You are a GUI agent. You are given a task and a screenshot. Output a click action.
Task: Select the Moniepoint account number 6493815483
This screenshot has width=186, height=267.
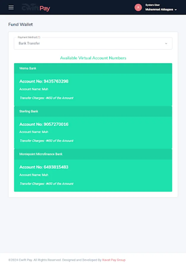44,167
